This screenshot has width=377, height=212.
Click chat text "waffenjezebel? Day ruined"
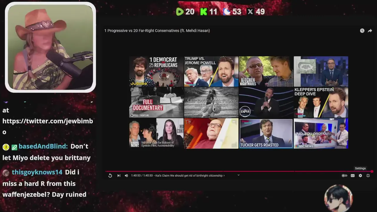pyautogui.click(x=44, y=195)
